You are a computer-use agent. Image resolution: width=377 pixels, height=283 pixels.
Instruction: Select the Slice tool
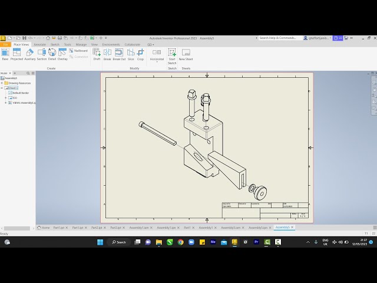(131, 54)
